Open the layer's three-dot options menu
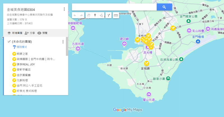The width and height of the screenshot is (224, 117). coord(63,42)
